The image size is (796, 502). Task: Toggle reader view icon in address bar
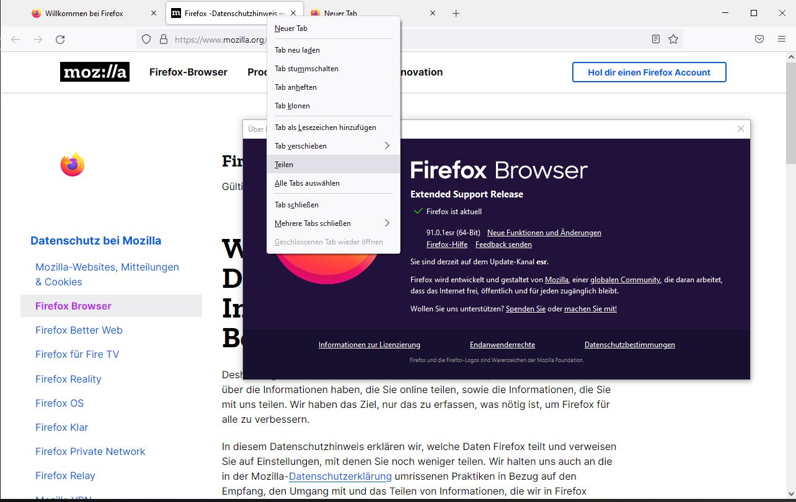coord(656,39)
